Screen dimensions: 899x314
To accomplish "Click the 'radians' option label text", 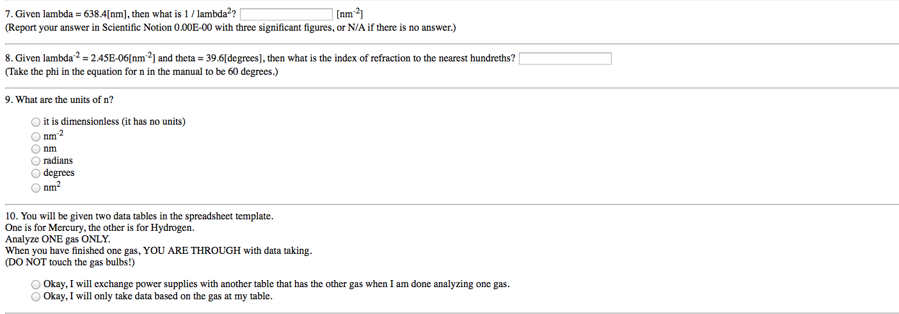I will click(x=58, y=161).
